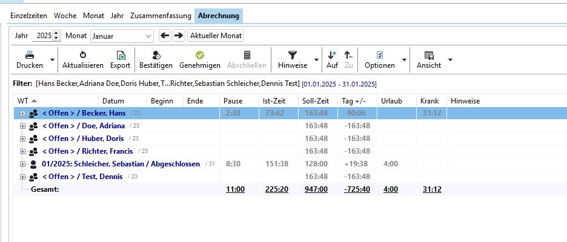Expand the Becker, Hans row
The image size is (567, 242).
point(23,113)
